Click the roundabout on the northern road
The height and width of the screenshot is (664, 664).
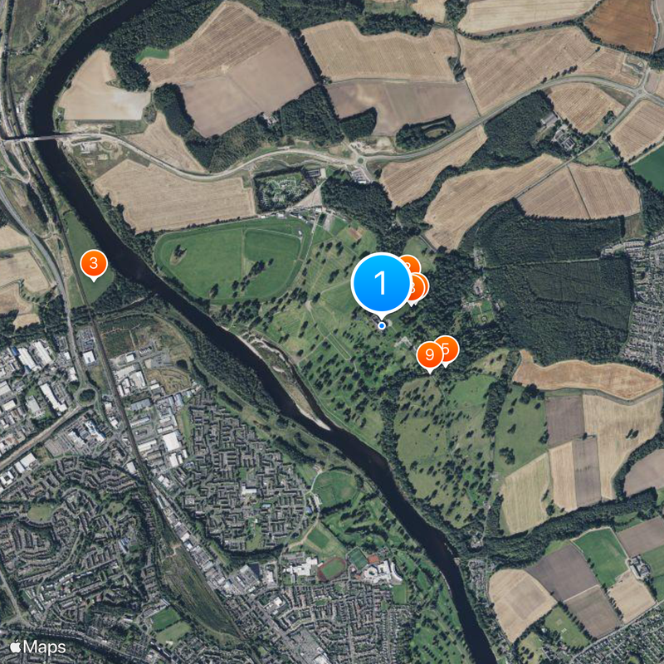point(360,160)
